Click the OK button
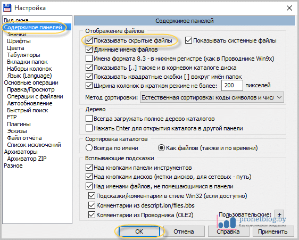The image size is (299, 240). pos(139,231)
